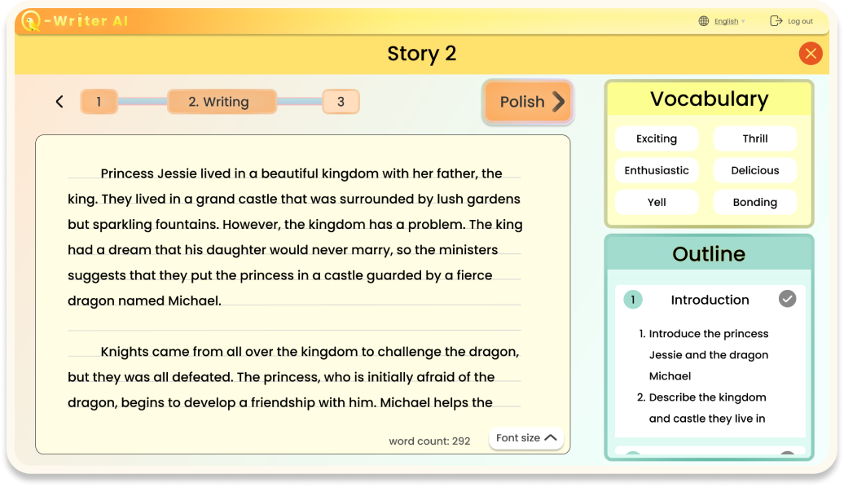Click the Log out link
This screenshot has height=487, width=844.
click(800, 21)
